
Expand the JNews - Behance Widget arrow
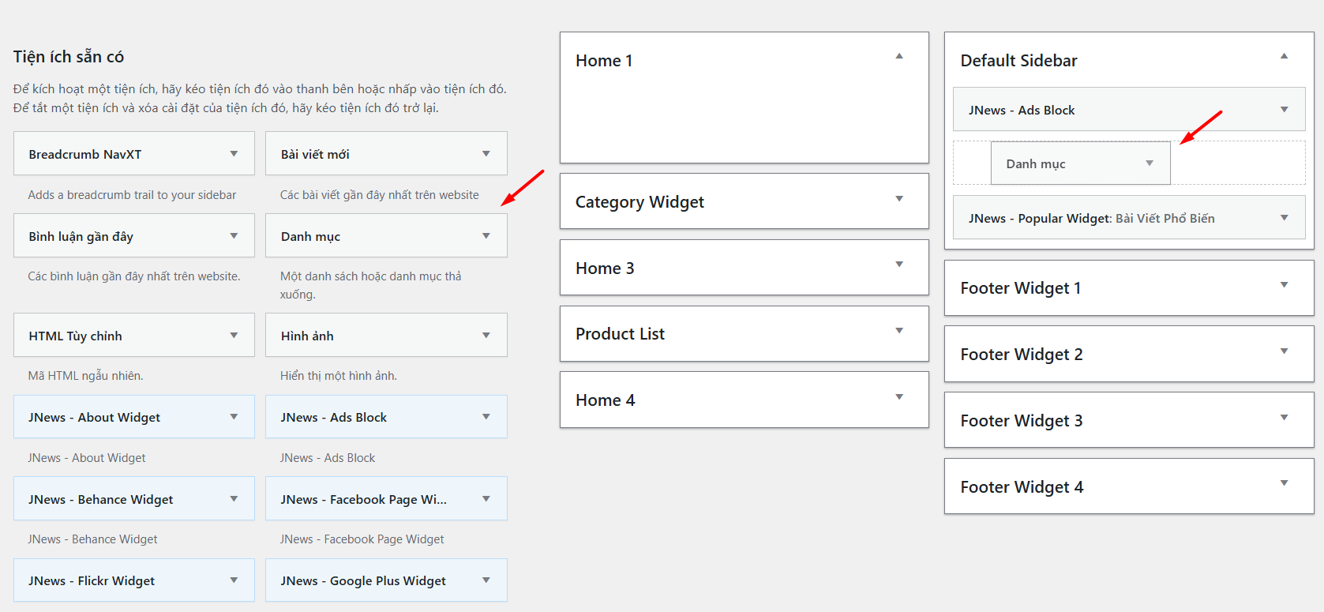[x=234, y=499]
